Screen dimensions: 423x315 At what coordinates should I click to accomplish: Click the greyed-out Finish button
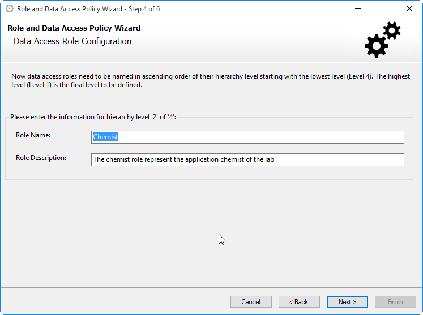coord(395,302)
